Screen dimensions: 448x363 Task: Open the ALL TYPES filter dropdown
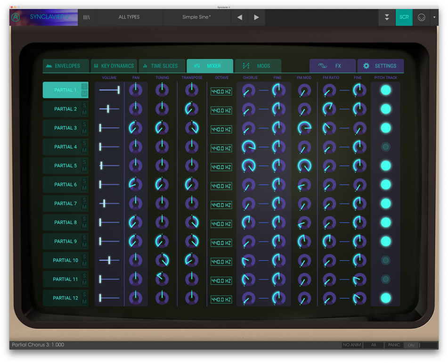(x=128, y=17)
